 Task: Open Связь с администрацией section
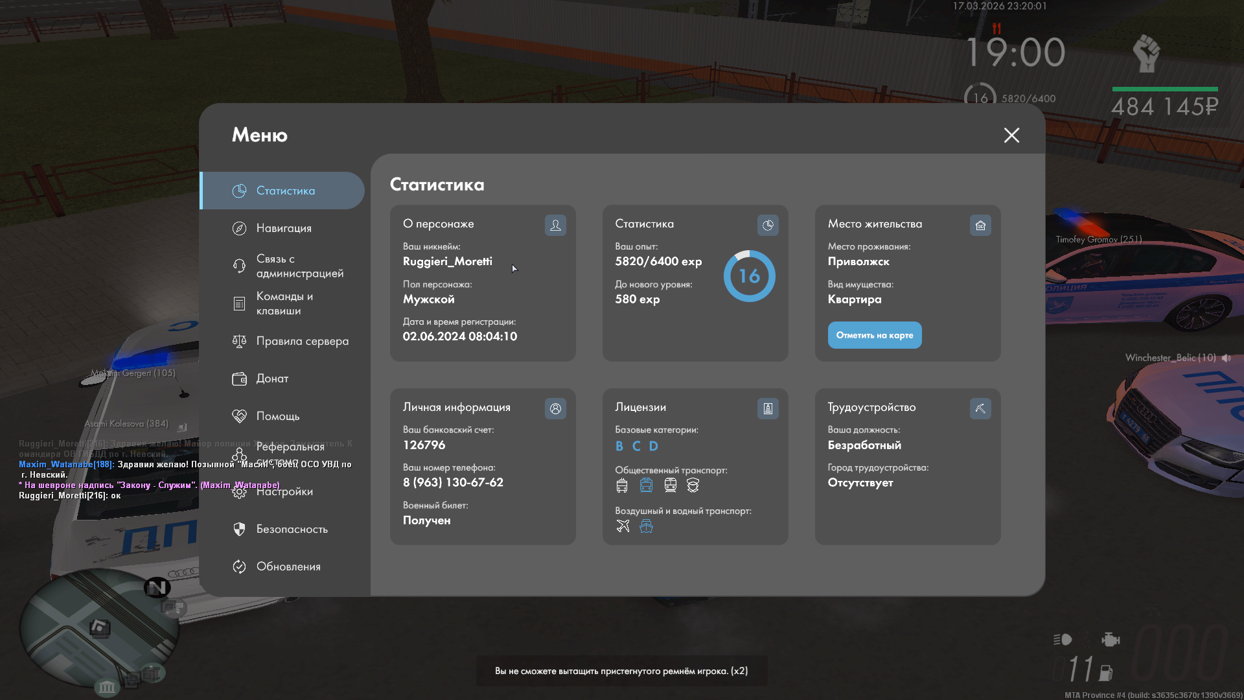(299, 266)
